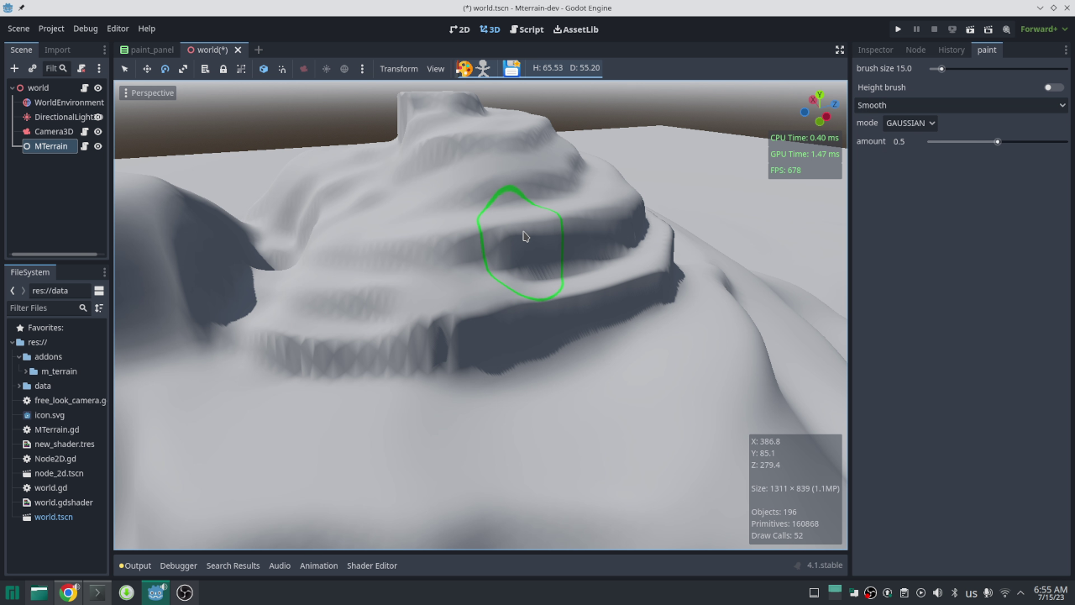
Task: Toggle the lock selected node icon
Action: 223,68
